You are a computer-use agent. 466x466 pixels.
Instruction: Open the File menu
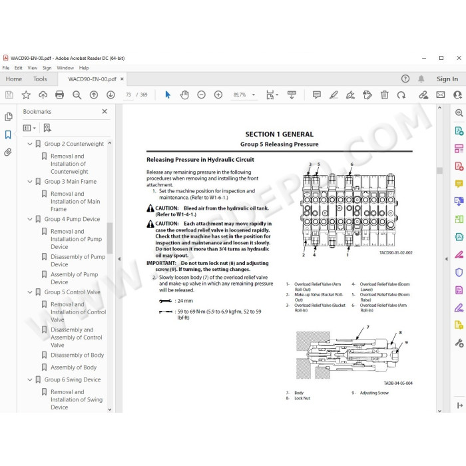coord(5,68)
